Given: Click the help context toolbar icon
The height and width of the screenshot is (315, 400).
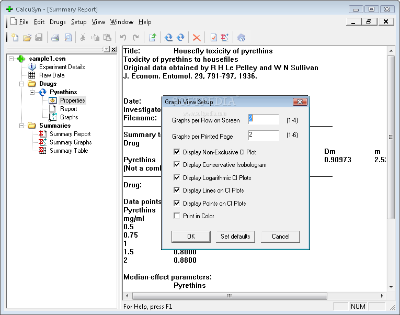Looking at the screenshot, I should coord(241,38).
